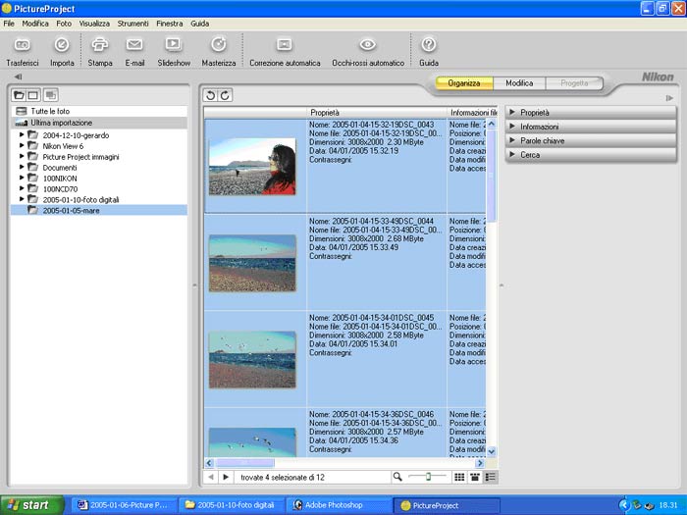Click the Proprietà column header
The image size is (687, 515).
376,113
